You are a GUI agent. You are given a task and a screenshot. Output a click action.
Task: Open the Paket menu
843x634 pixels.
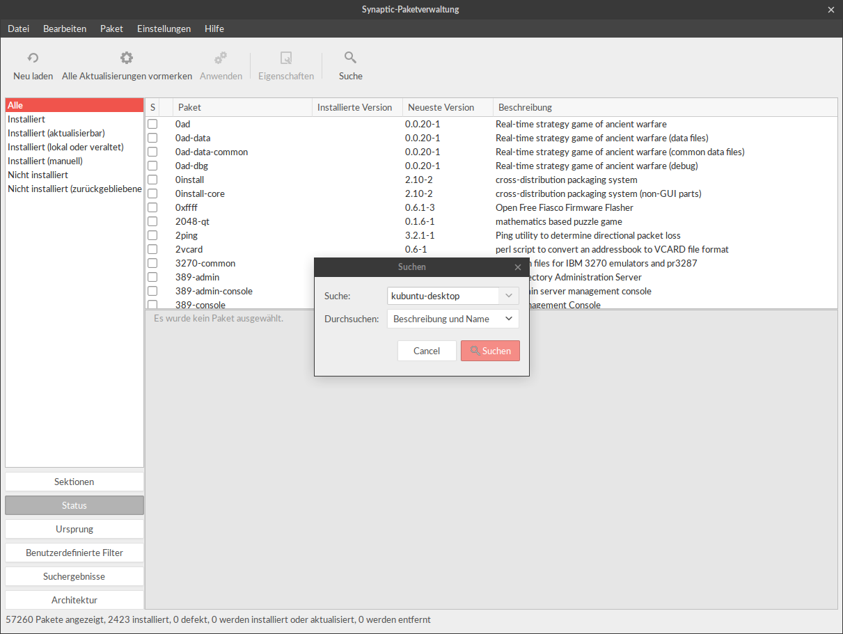pos(111,29)
